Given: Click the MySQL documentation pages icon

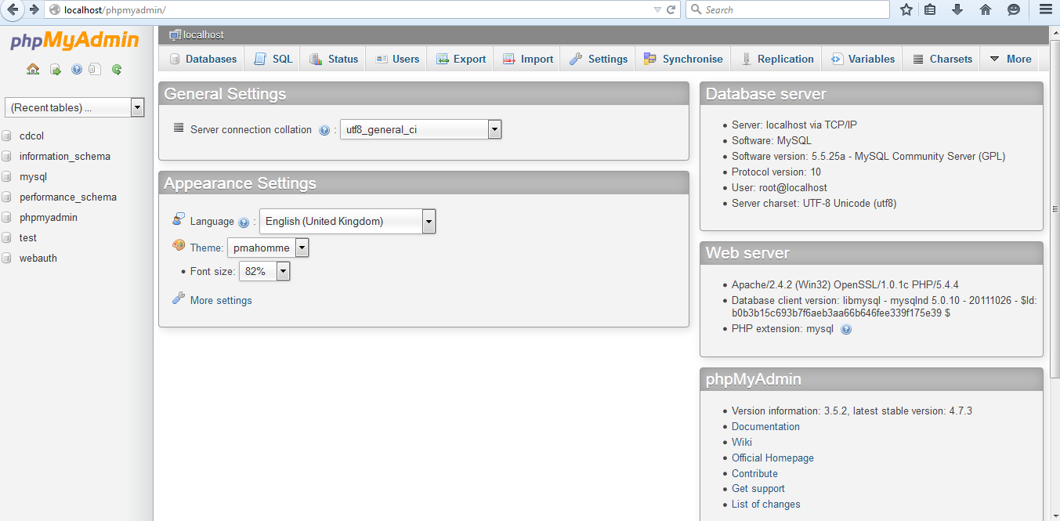Looking at the screenshot, I should [95, 69].
